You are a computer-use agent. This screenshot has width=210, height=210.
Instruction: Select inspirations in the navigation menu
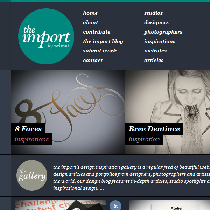point(160,41)
